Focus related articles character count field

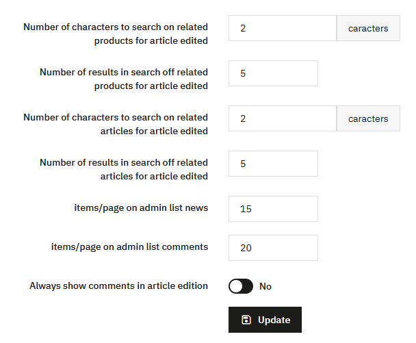click(x=282, y=118)
